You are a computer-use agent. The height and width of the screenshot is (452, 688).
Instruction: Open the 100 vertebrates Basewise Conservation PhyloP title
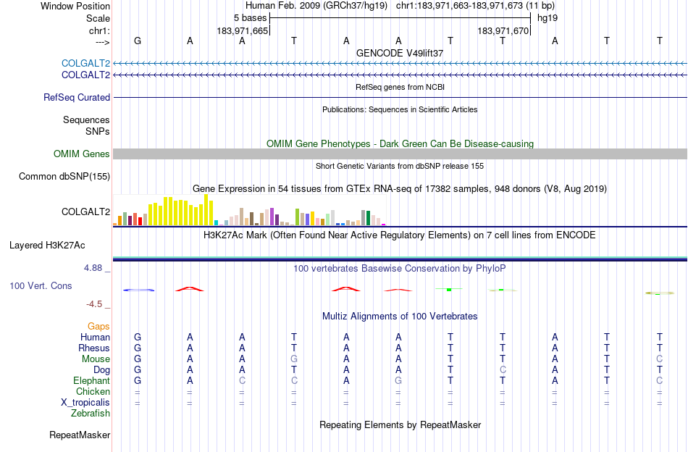400,268
